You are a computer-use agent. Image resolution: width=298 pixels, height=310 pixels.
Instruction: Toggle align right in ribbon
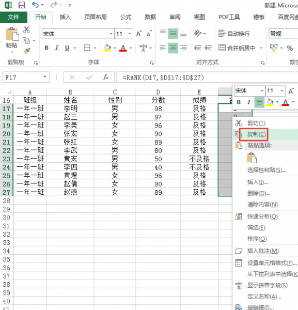[183, 48]
